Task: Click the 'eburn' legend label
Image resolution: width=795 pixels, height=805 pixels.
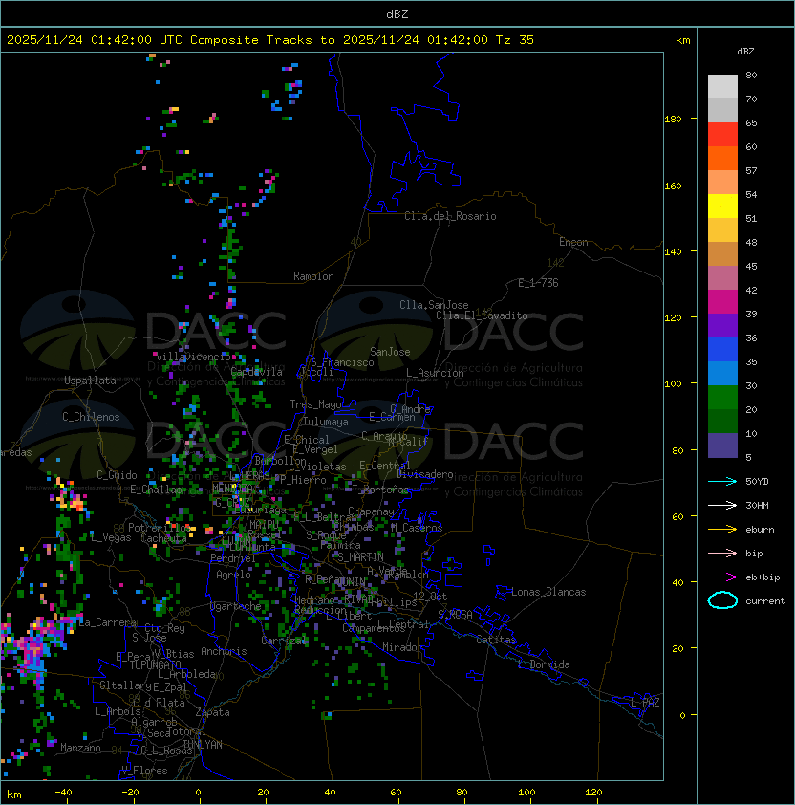Action: pyautogui.click(x=760, y=530)
